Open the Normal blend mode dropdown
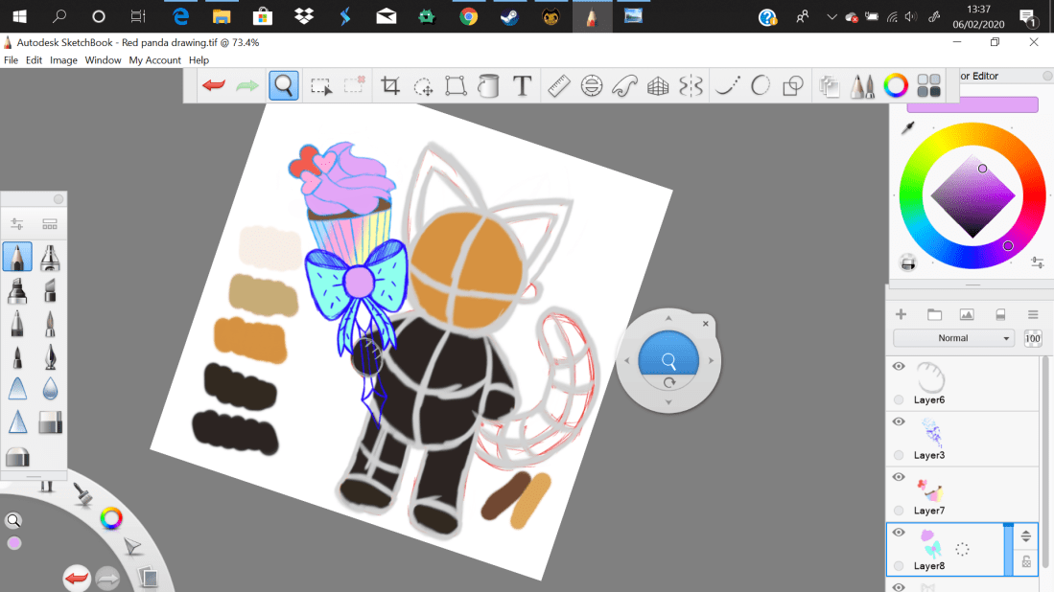Screen dimensions: 1054x592 (x=952, y=337)
